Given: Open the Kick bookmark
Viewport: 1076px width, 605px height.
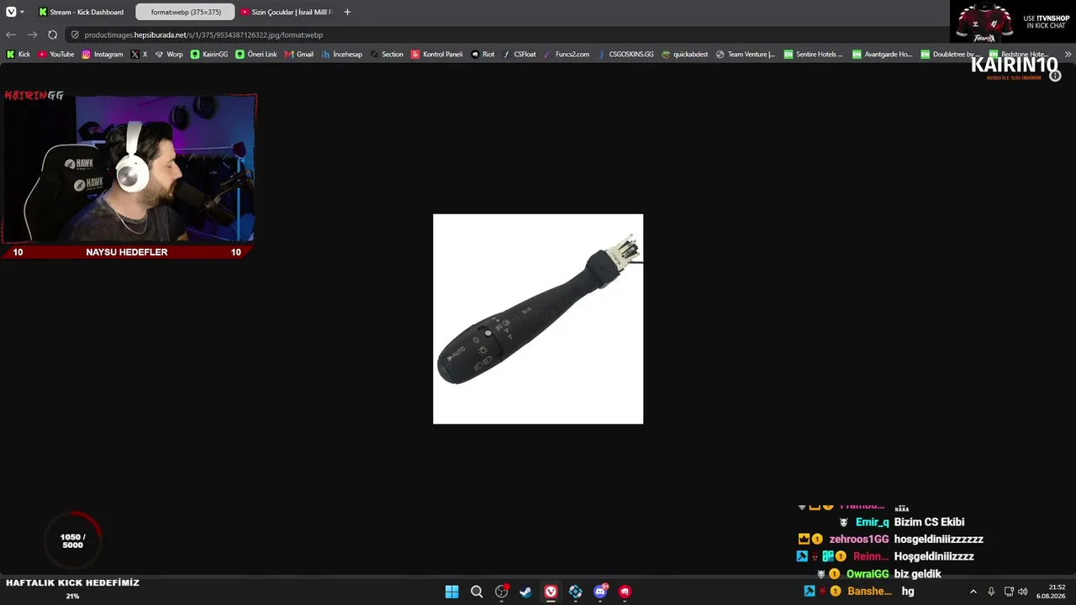Looking at the screenshot, I should tap(18, 54).
